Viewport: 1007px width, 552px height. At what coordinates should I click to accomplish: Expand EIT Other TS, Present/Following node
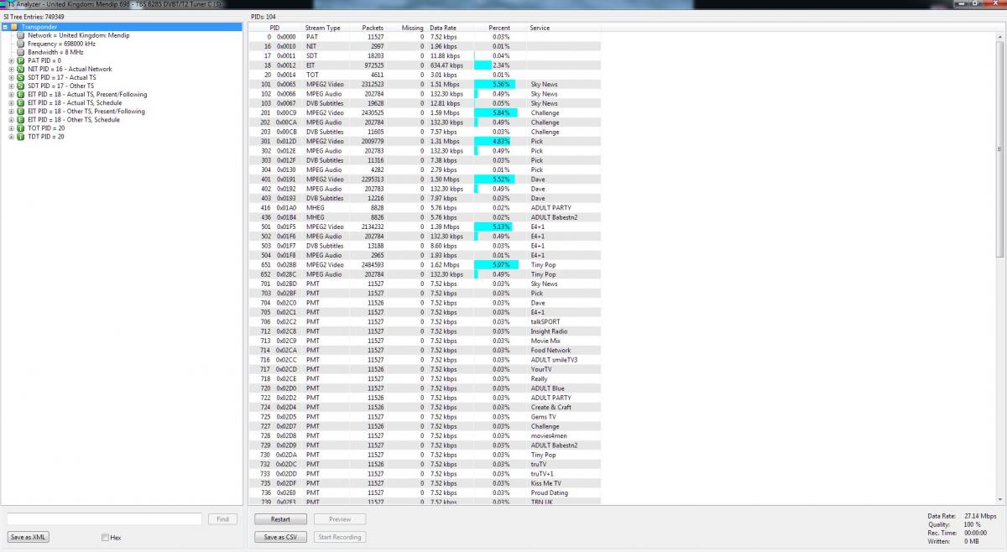tap(12, 111)
